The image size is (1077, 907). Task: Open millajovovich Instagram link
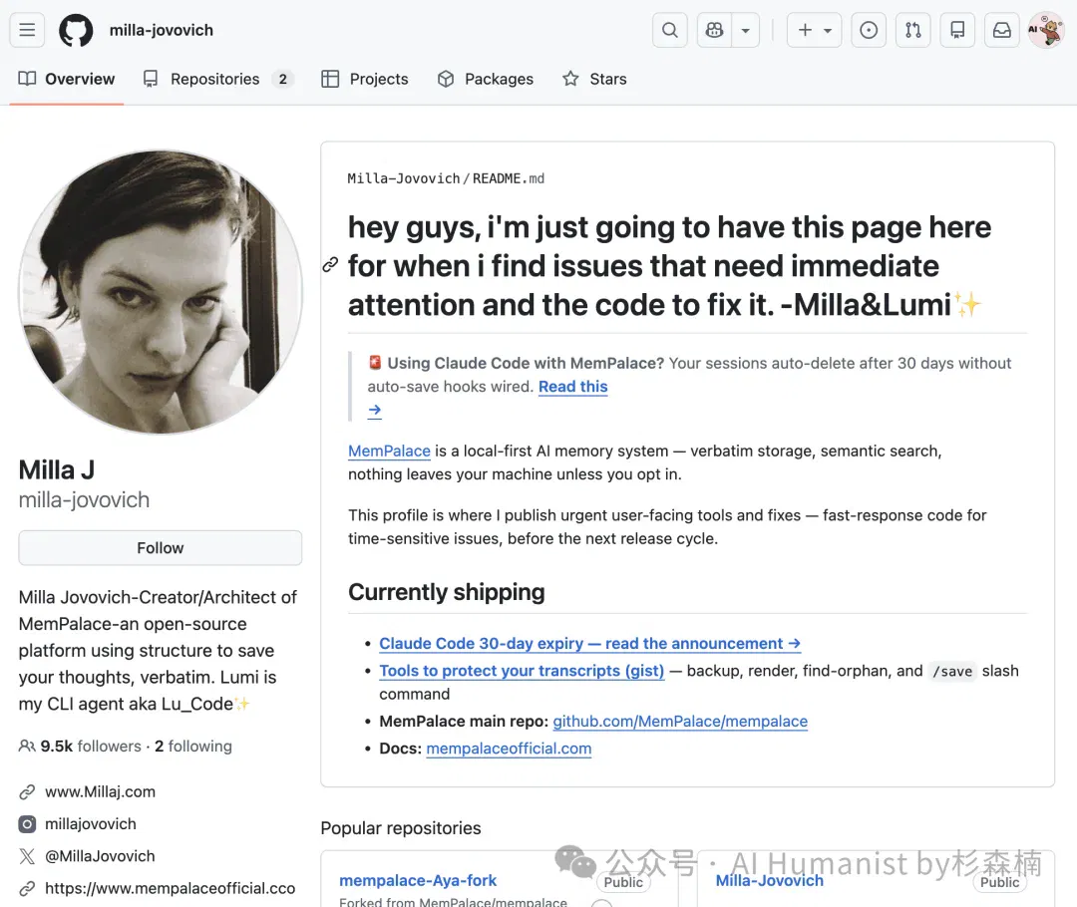click(x=91, y=824)
